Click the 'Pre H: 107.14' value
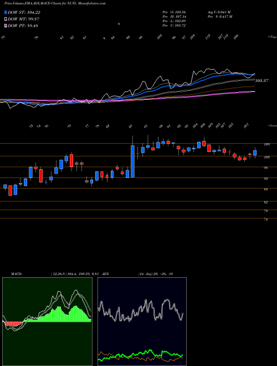 tap(174, 17)
